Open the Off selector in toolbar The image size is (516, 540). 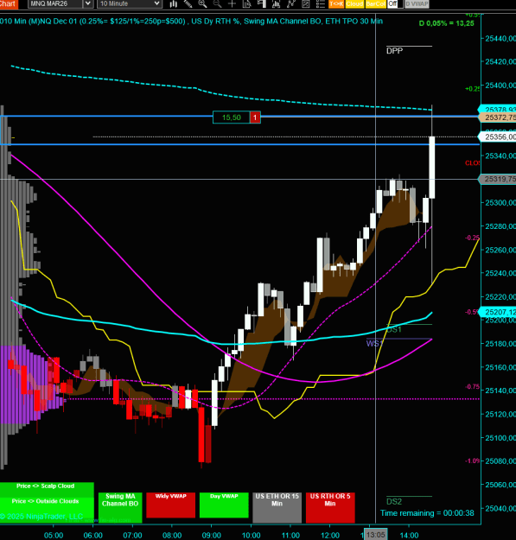pyautogui.click(x=395, y=3)
